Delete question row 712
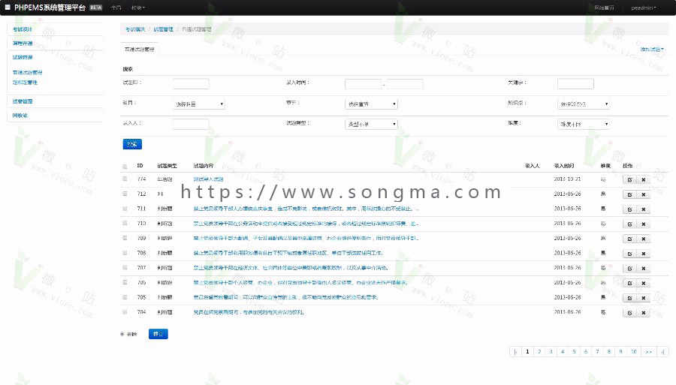 [x=643, y=194]
